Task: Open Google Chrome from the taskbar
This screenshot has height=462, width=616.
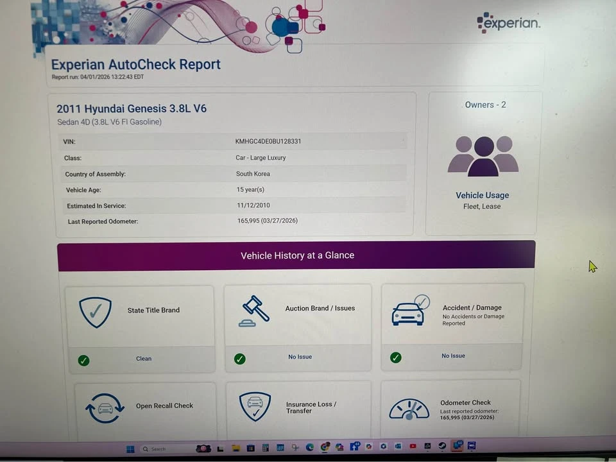Action: tap(324, 447)
